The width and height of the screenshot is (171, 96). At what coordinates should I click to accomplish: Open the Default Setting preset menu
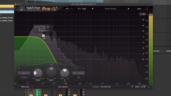pos(110,9)
